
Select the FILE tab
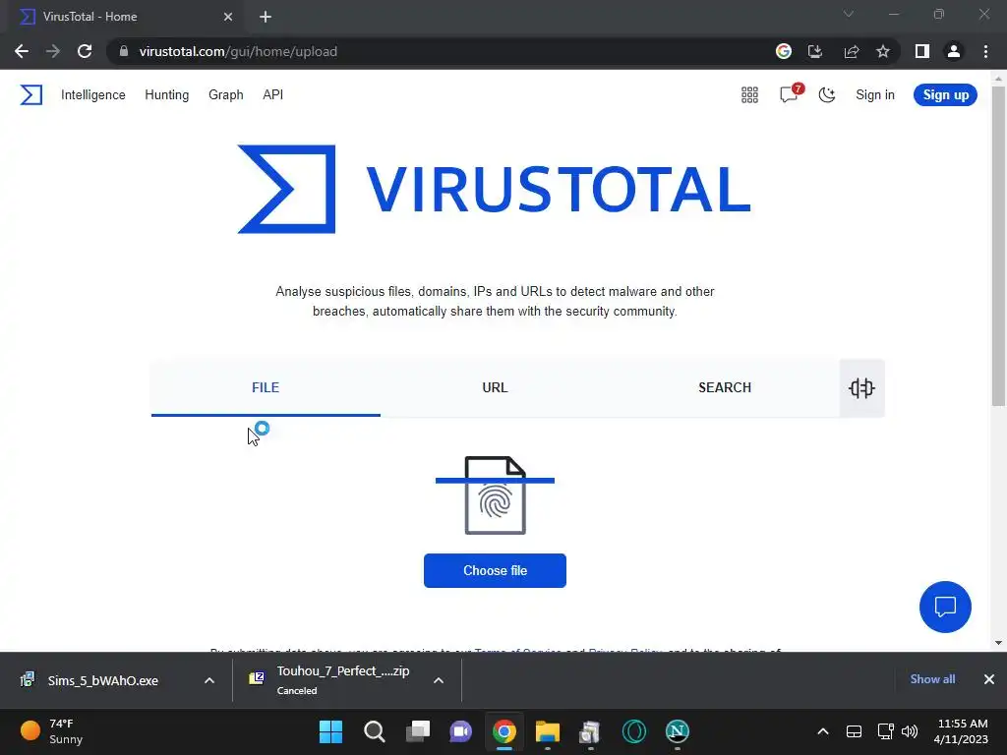point(266,387)
